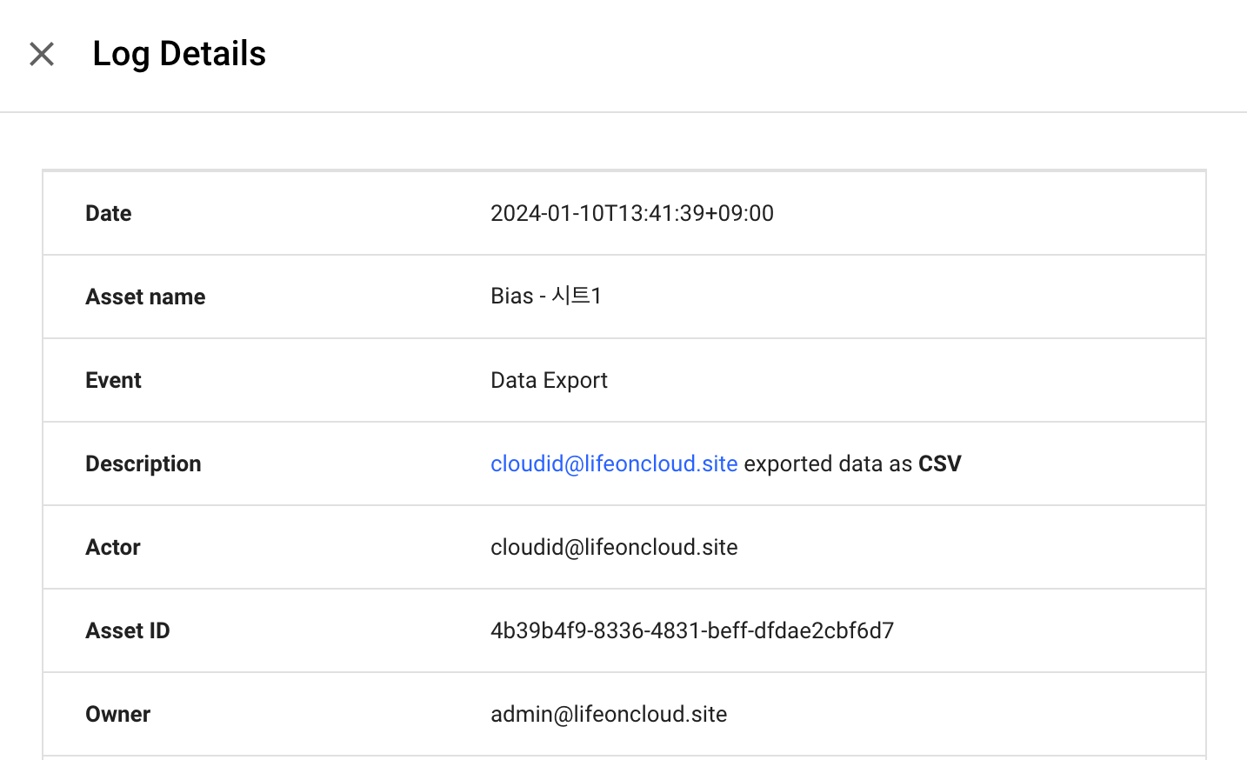Image resolution: width=1247 pixels, height=760 pixels.
Task: Click the Actor row label
Action: [x=113, y=547]
